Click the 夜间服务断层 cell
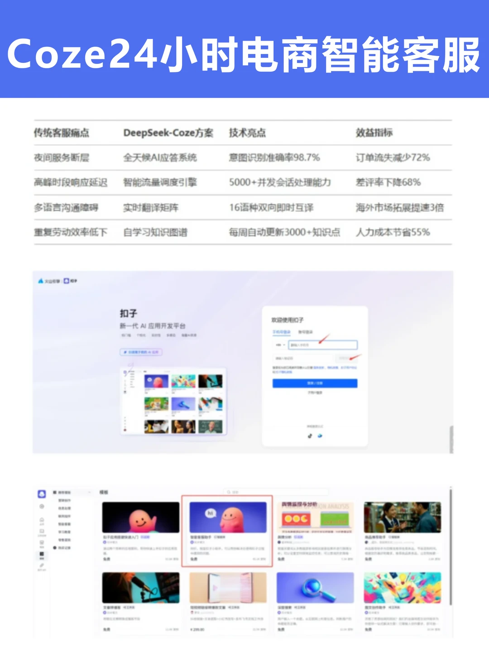 coord(61,158)
